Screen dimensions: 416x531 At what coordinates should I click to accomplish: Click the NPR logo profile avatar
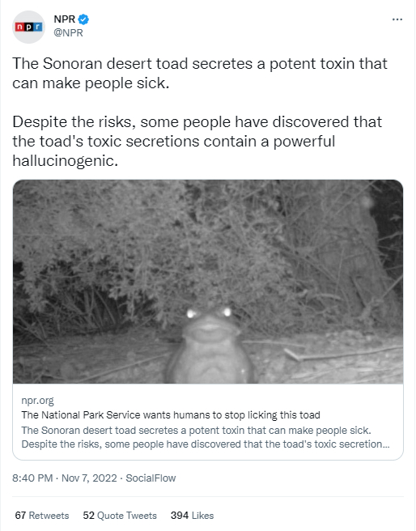point(28,27)
